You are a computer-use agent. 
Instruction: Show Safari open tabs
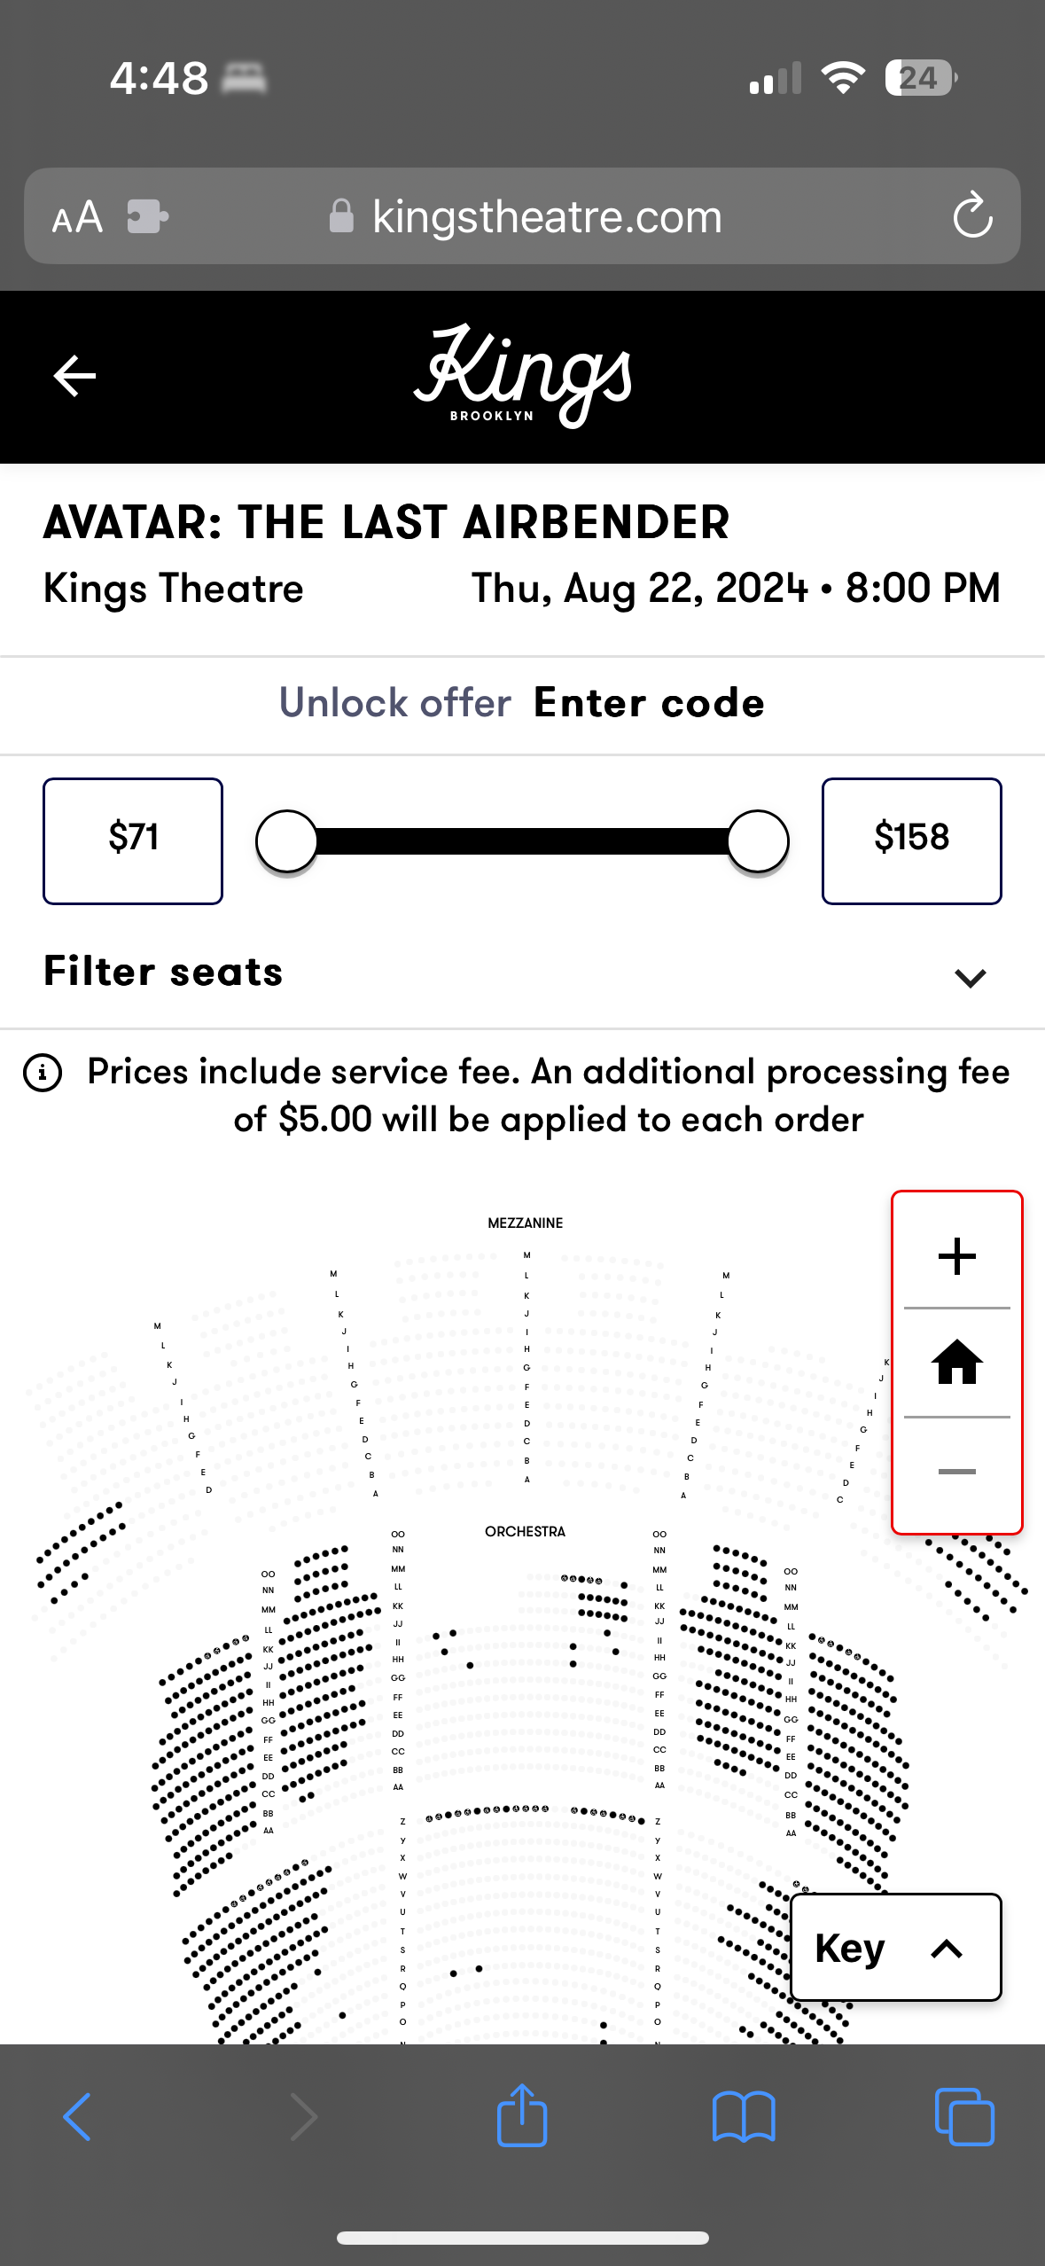964,2116
